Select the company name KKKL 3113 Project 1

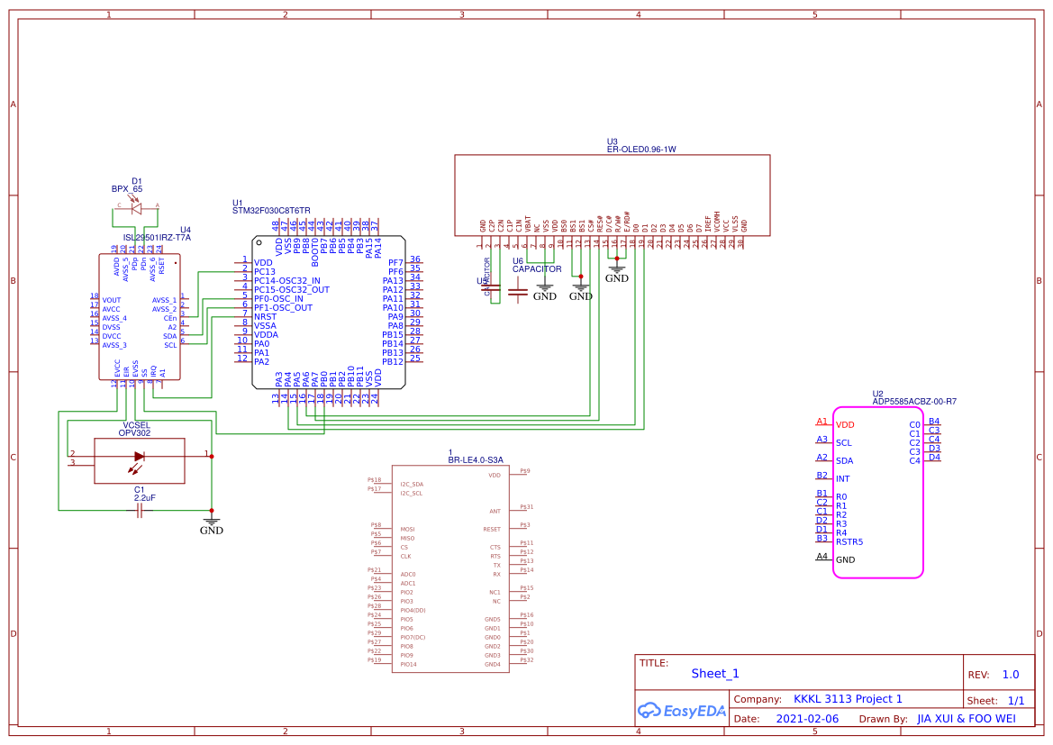click(847, 699)
